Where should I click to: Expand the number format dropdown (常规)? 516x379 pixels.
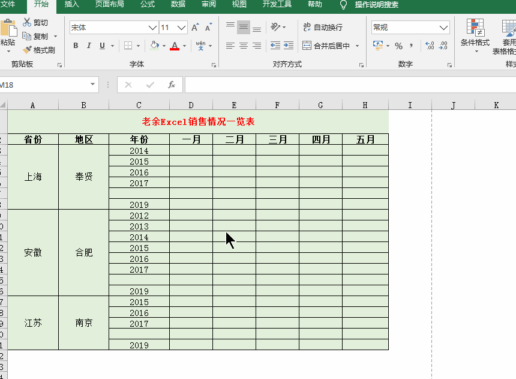coord(443,28)
